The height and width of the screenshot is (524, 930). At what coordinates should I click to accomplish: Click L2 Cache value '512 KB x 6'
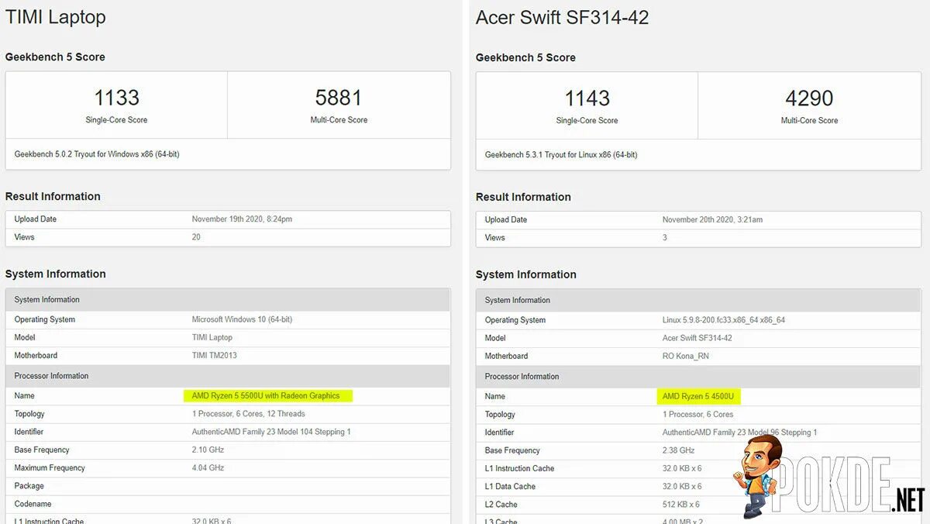(x=682, y=505)
